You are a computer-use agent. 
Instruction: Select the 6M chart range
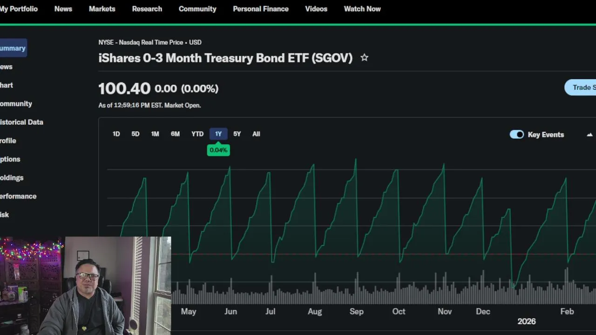click(175, 134)
